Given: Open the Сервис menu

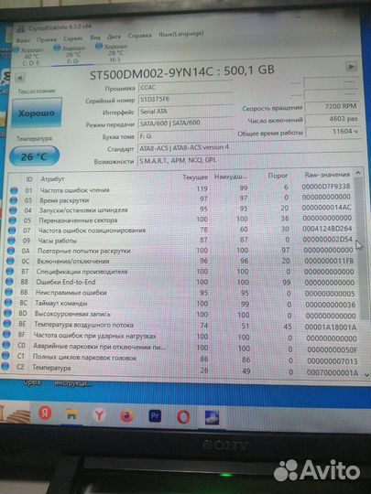Looking at the screenshot, I should pyautogui.click(x=73, y=38).
